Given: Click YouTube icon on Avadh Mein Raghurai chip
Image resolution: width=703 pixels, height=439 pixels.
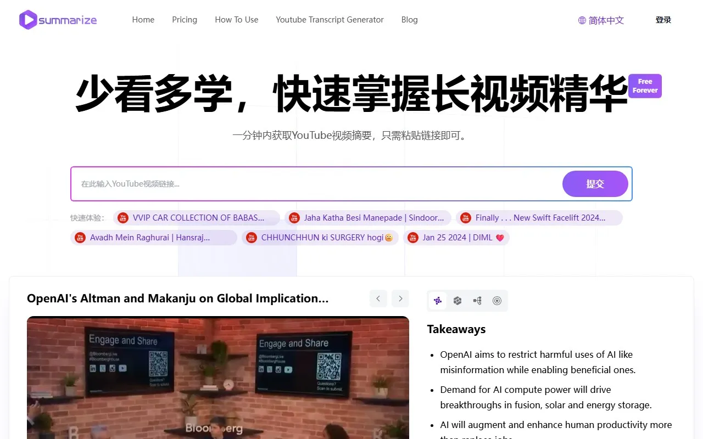Looking at the screenshot, I should point(80,238).
